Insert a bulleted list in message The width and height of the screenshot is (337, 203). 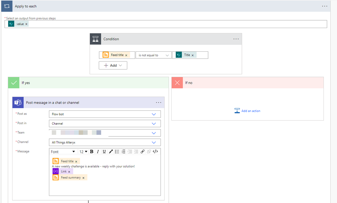point(117,152)
